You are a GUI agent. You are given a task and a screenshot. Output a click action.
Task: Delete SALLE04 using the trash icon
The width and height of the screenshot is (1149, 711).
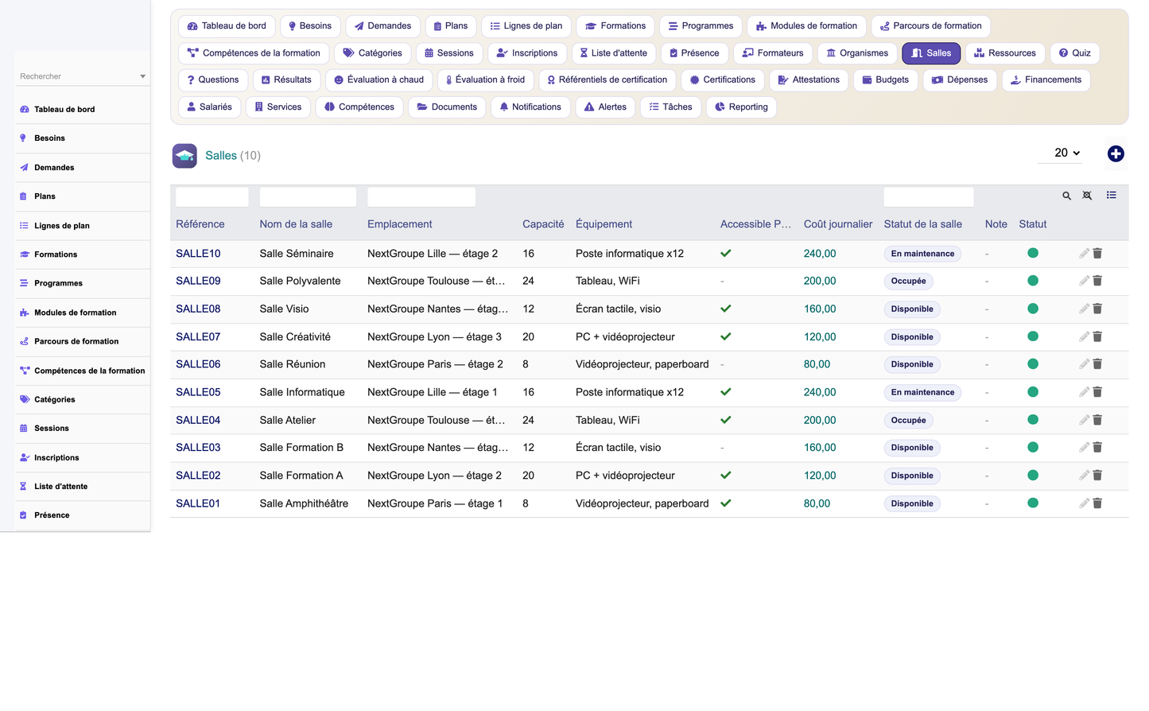(x=1097, y=420)
